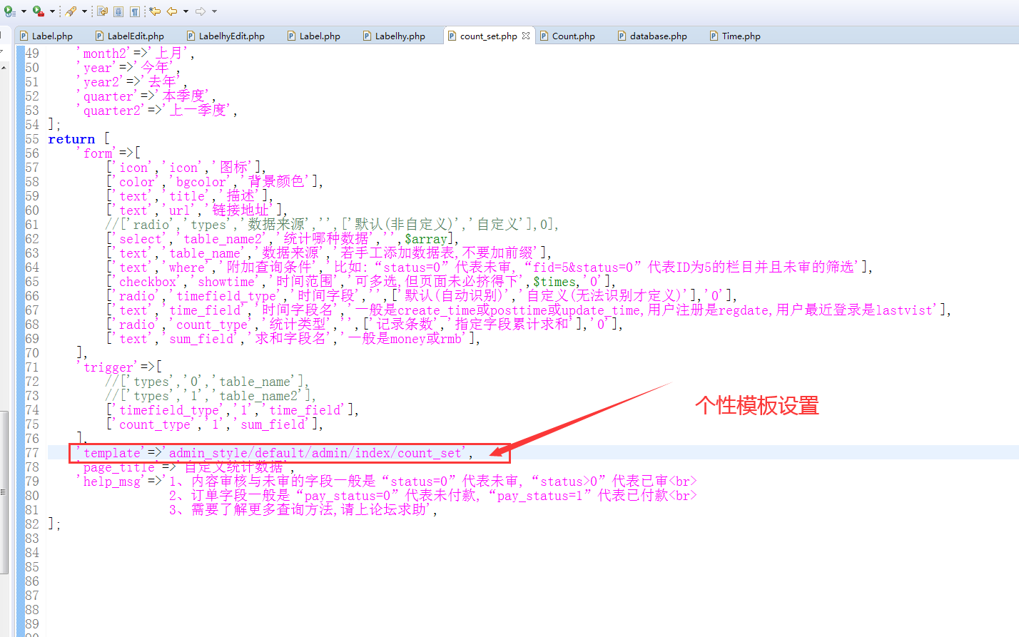Toggle show whitespace characters (pilcrow) icon
The image size is (1019, 637).
(x=134, y=11)
